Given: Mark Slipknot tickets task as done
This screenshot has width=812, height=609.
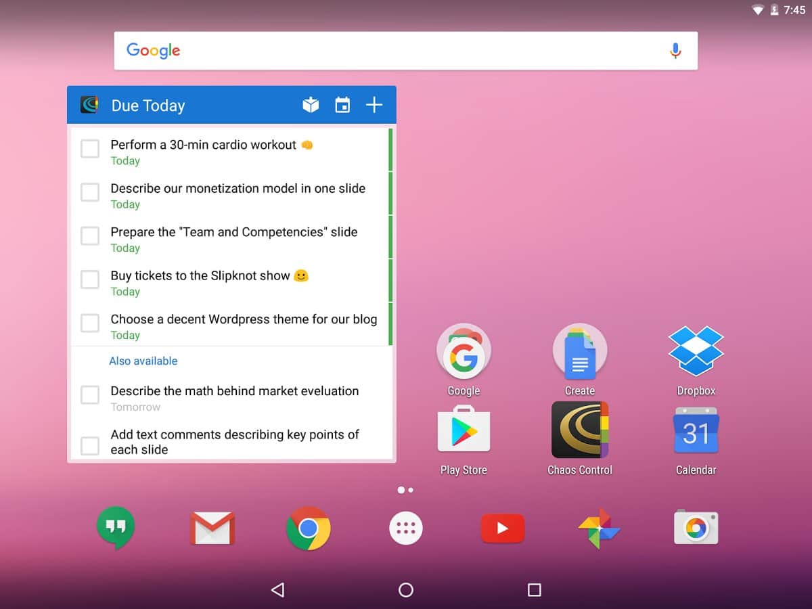Looking at the screenshot, I should [90, 279].
